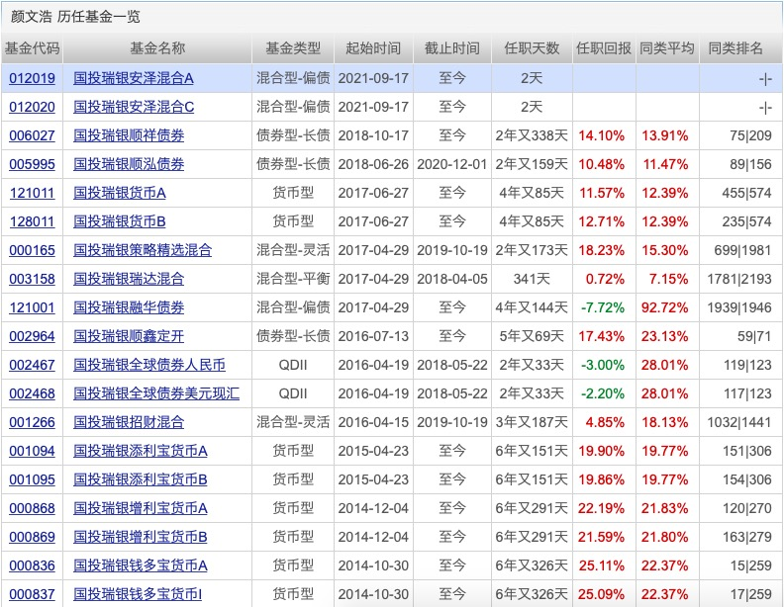Click the 基金类型 column header
The width and height of the screenshot is (784, 607).
(x=293, y=48)
